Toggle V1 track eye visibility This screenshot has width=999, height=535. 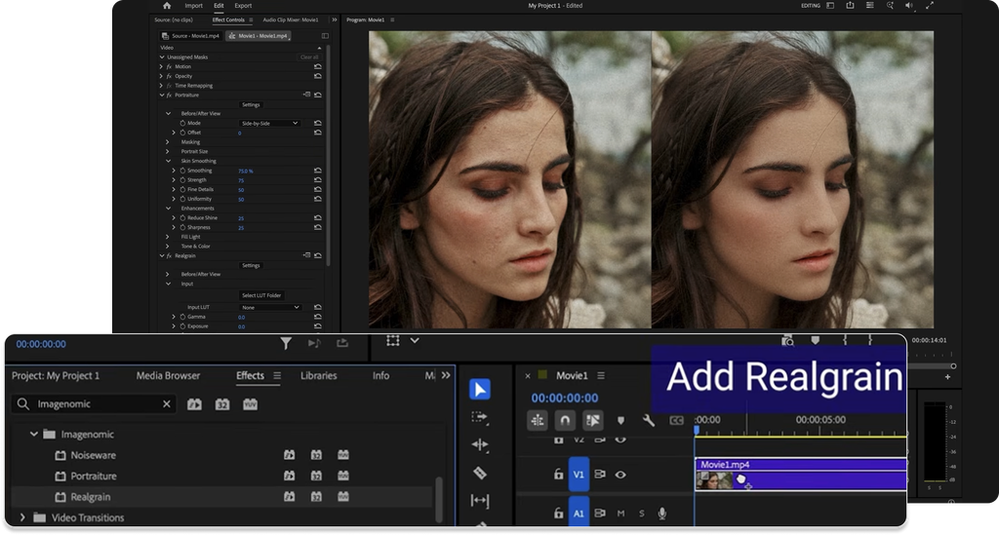coord(620,474)
